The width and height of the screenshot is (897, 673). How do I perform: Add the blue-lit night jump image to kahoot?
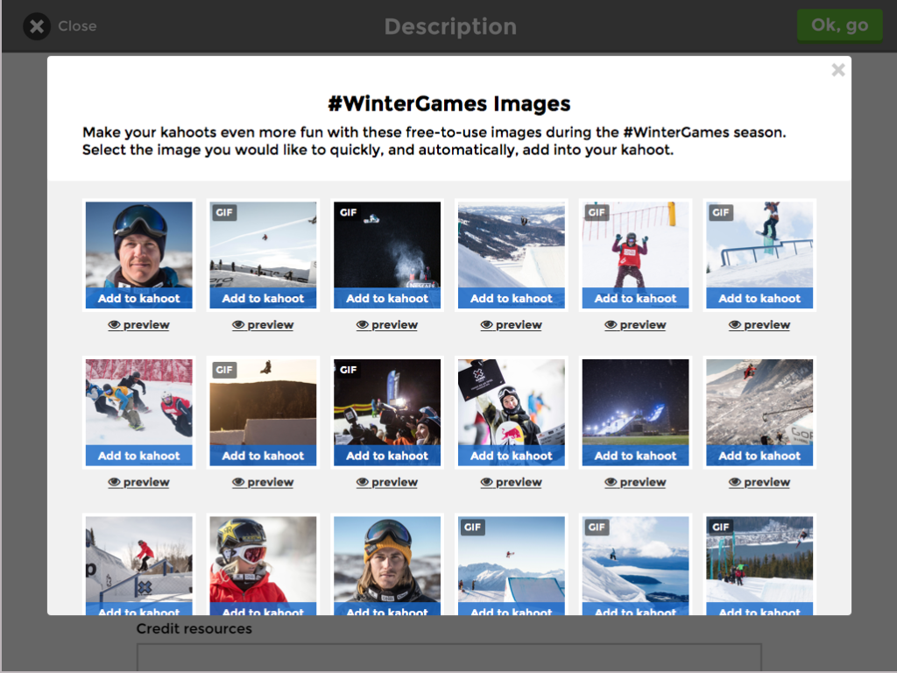635,456
